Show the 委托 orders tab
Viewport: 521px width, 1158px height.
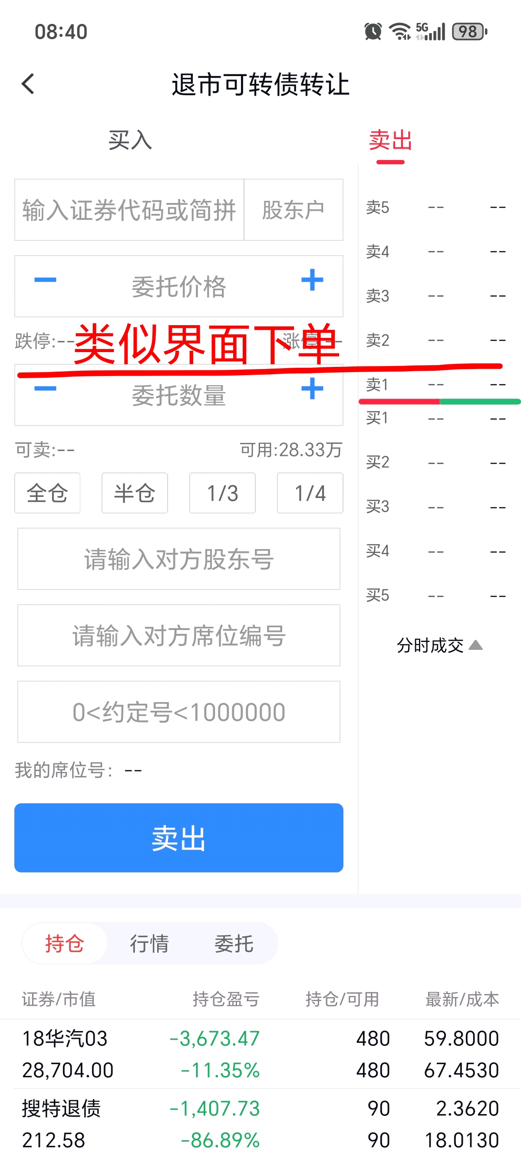(x=234, y=943)
